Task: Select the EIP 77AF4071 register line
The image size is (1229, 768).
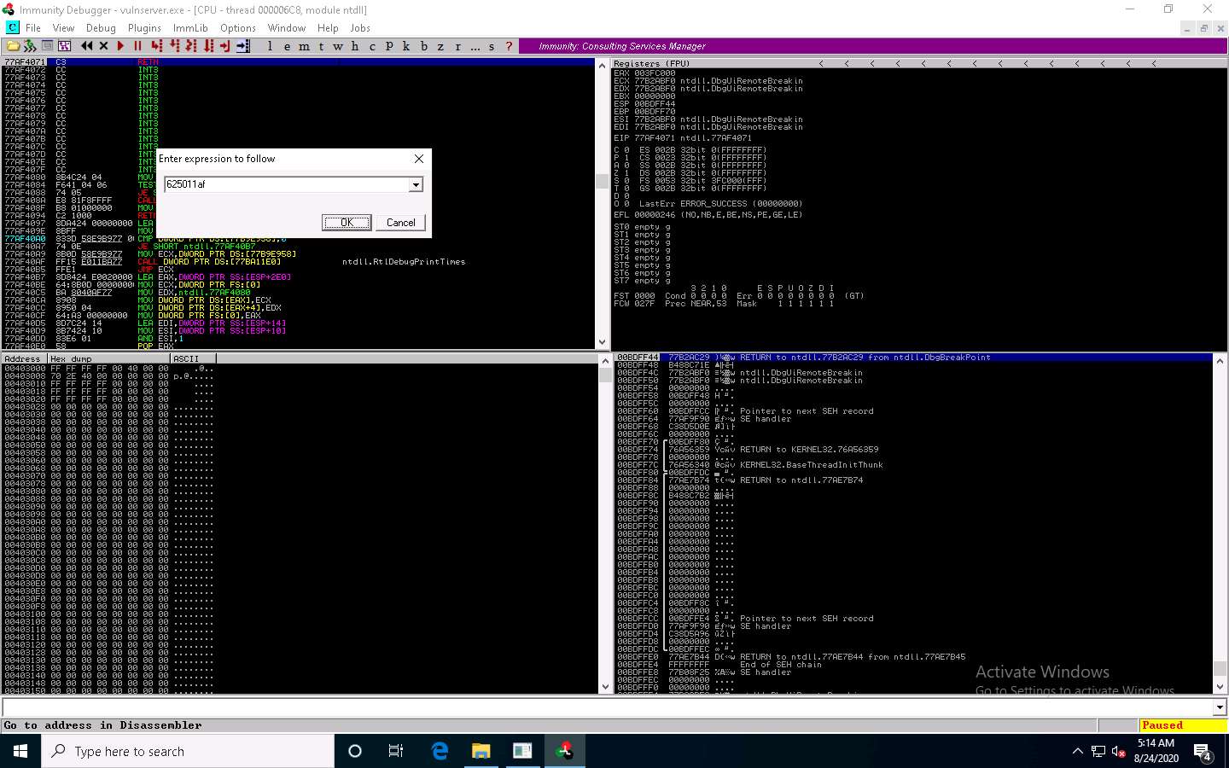Action: point(683,137)
